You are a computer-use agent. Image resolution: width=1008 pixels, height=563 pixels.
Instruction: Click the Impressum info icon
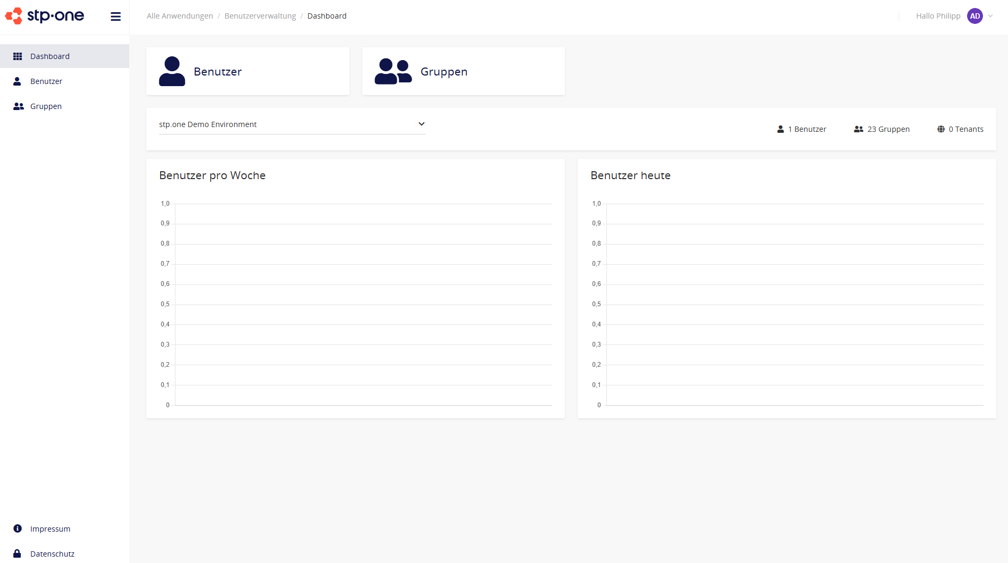point(16,528)
